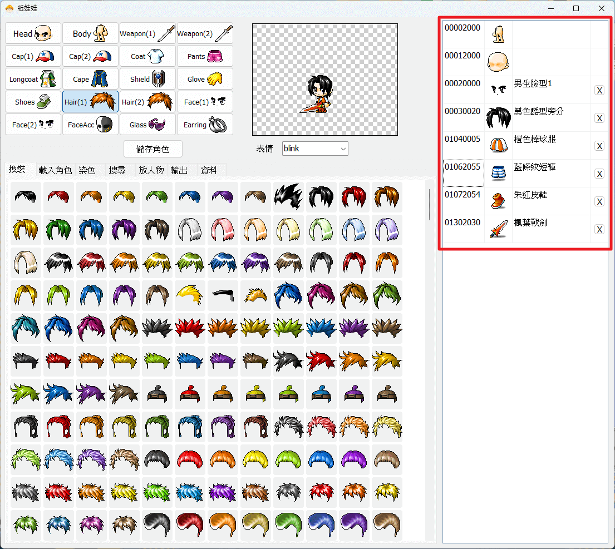The image size is (615, 549).
Task: Remove 楓葉戰劍 with its X button
Action: (599, 230)
